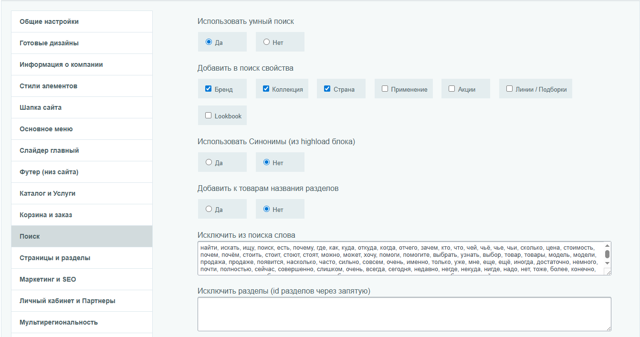The height and width of the screenshot is (337, 640).
Task: Tick the Lookbook checkbox
Action: pyautogui.click(x=209, y=116)
